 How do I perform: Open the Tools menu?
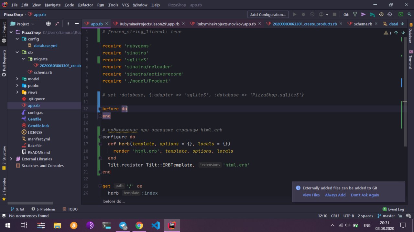point(113,5)
